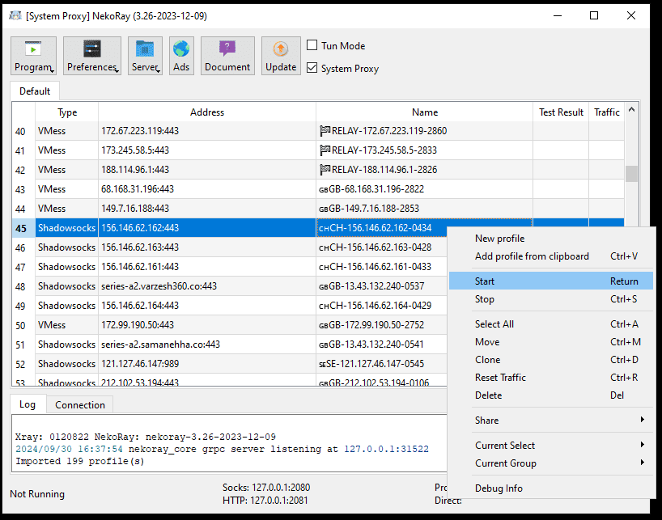Screen dimensions: 662x520
Task: Maximize the NekoRay window
Action: tap(594, 15)
